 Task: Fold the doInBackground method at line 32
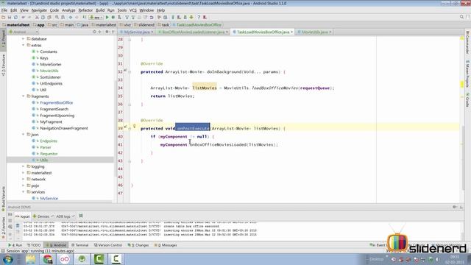tap(130, 72)
